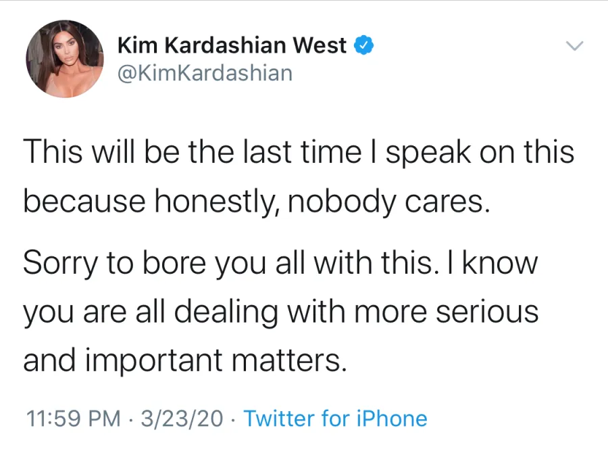
Task: Select the @KimKardashian handle
Action: (x=205, y=73)
